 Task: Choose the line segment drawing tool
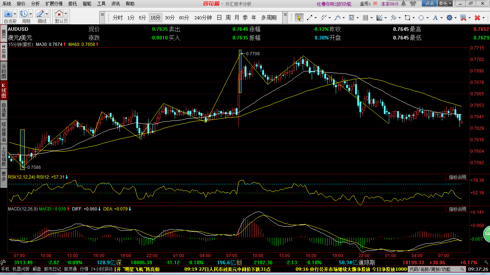tap(310, 18)
